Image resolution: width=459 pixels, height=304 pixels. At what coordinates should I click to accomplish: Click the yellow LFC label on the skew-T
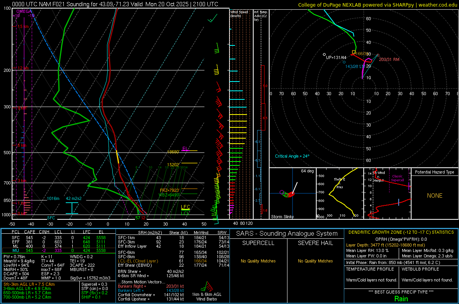185,207
